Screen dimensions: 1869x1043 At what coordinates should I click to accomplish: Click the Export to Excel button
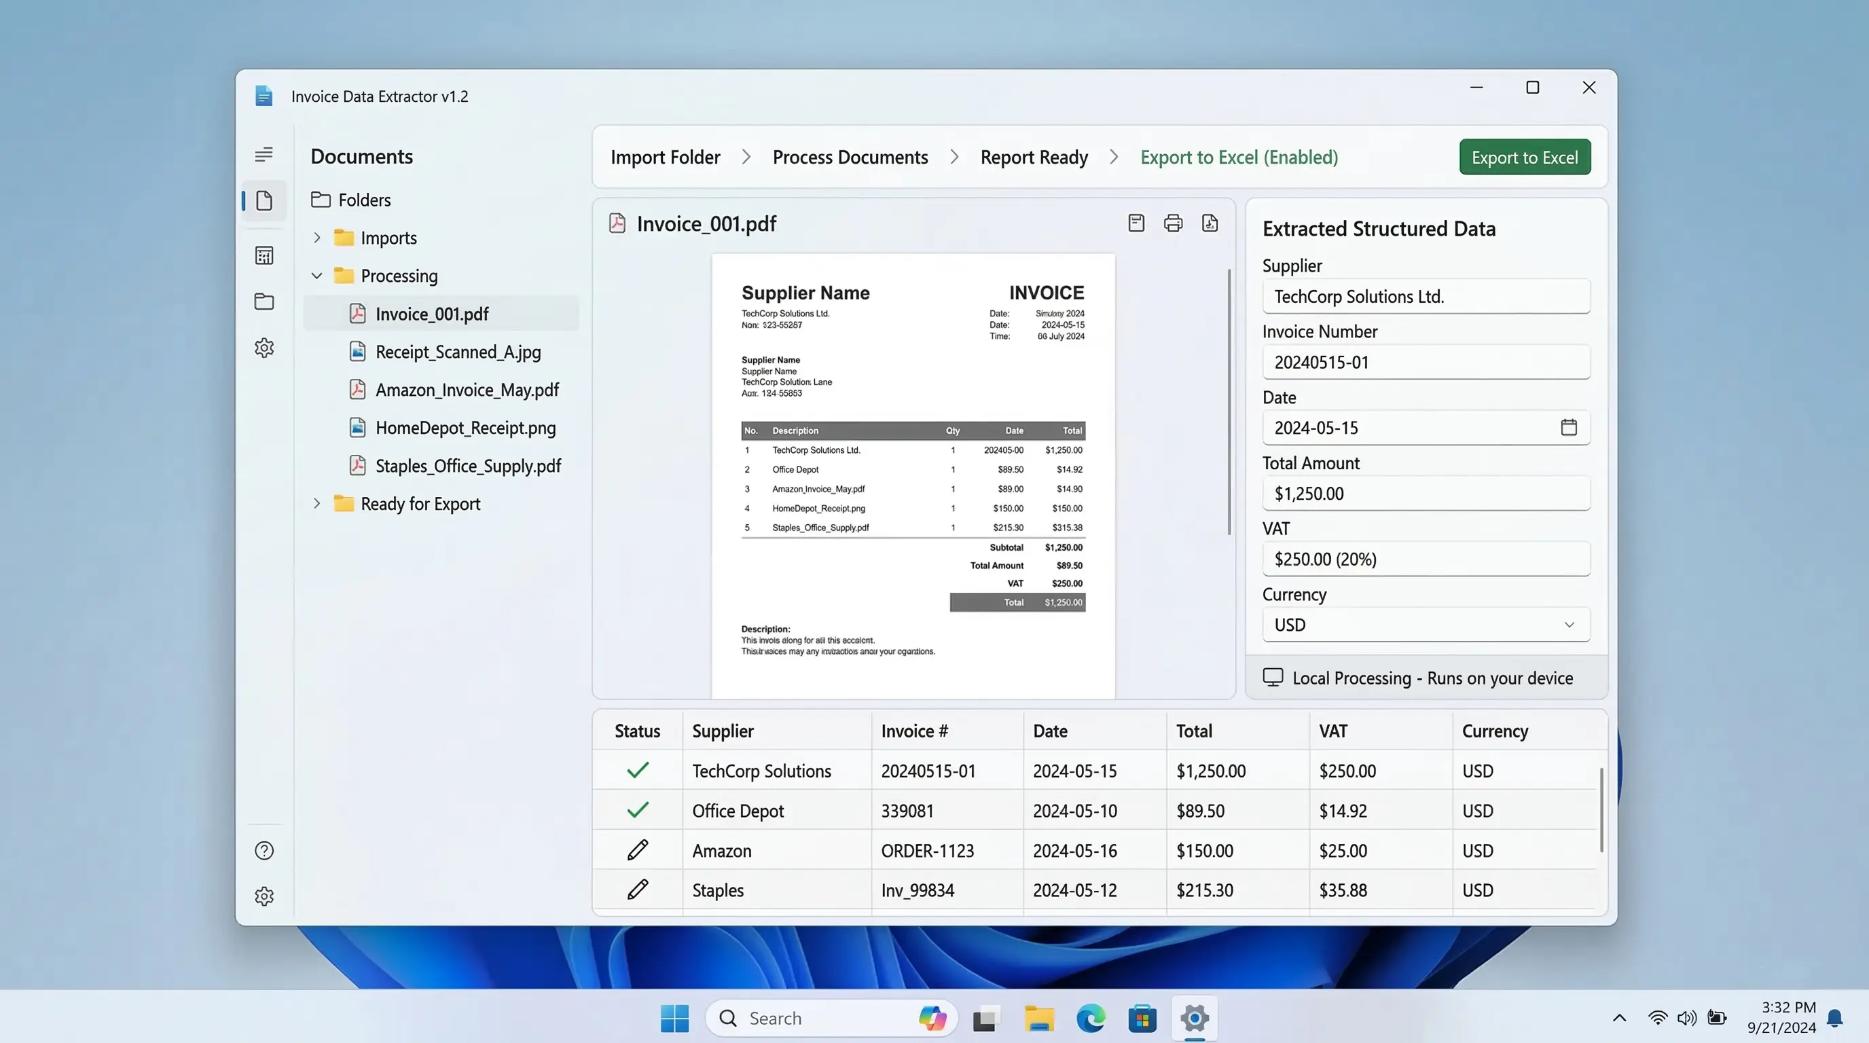(1525, 157)
